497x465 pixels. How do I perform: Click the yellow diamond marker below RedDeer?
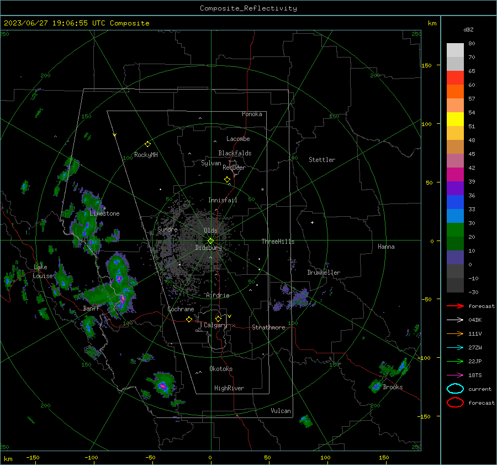click(227, 180)
